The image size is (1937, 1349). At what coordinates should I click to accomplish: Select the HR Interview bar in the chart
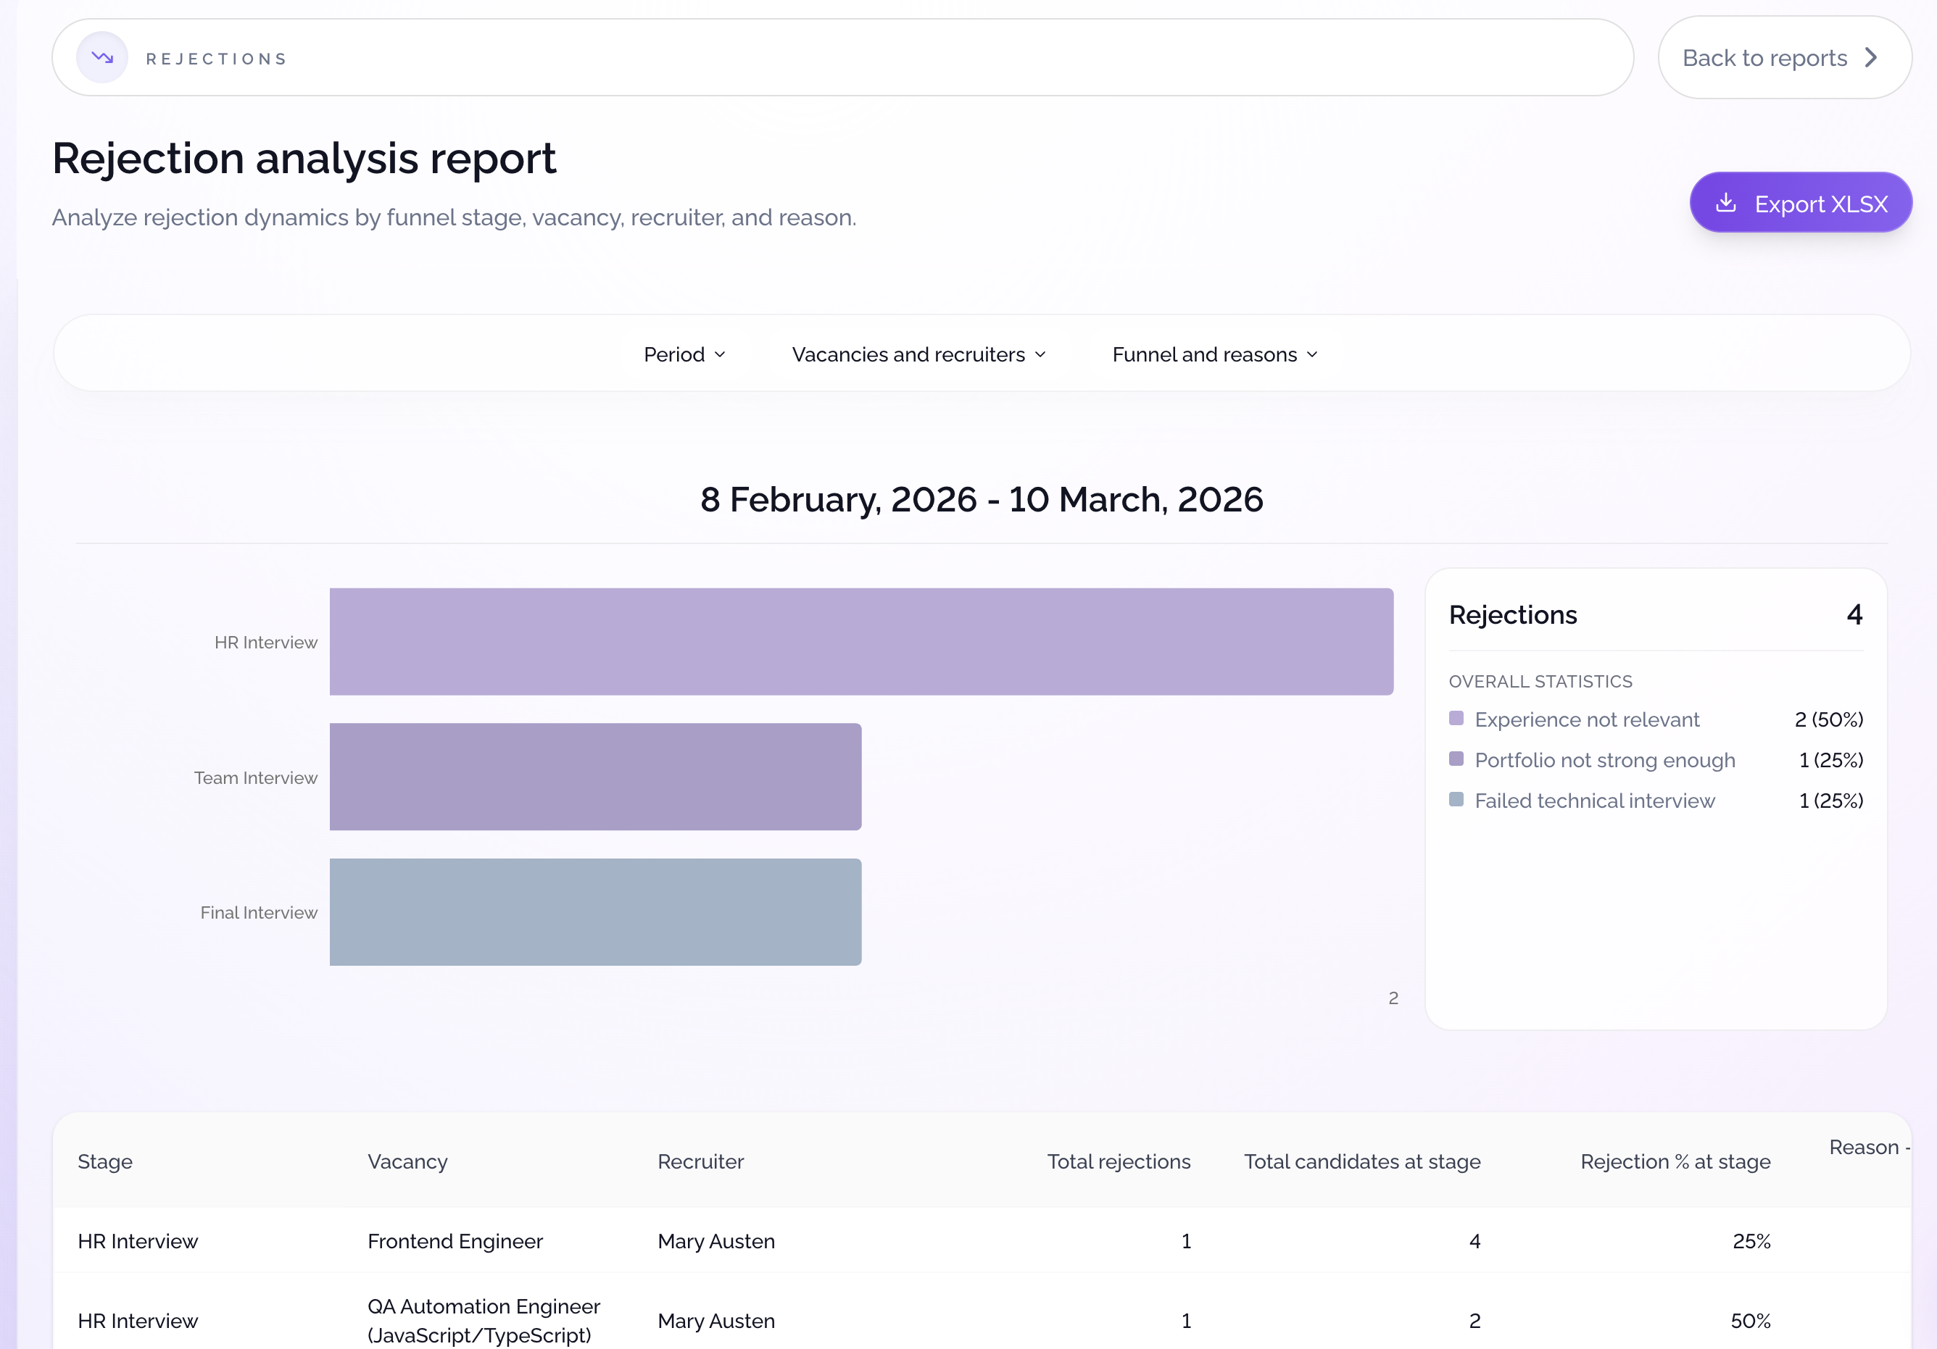point(860,640)
